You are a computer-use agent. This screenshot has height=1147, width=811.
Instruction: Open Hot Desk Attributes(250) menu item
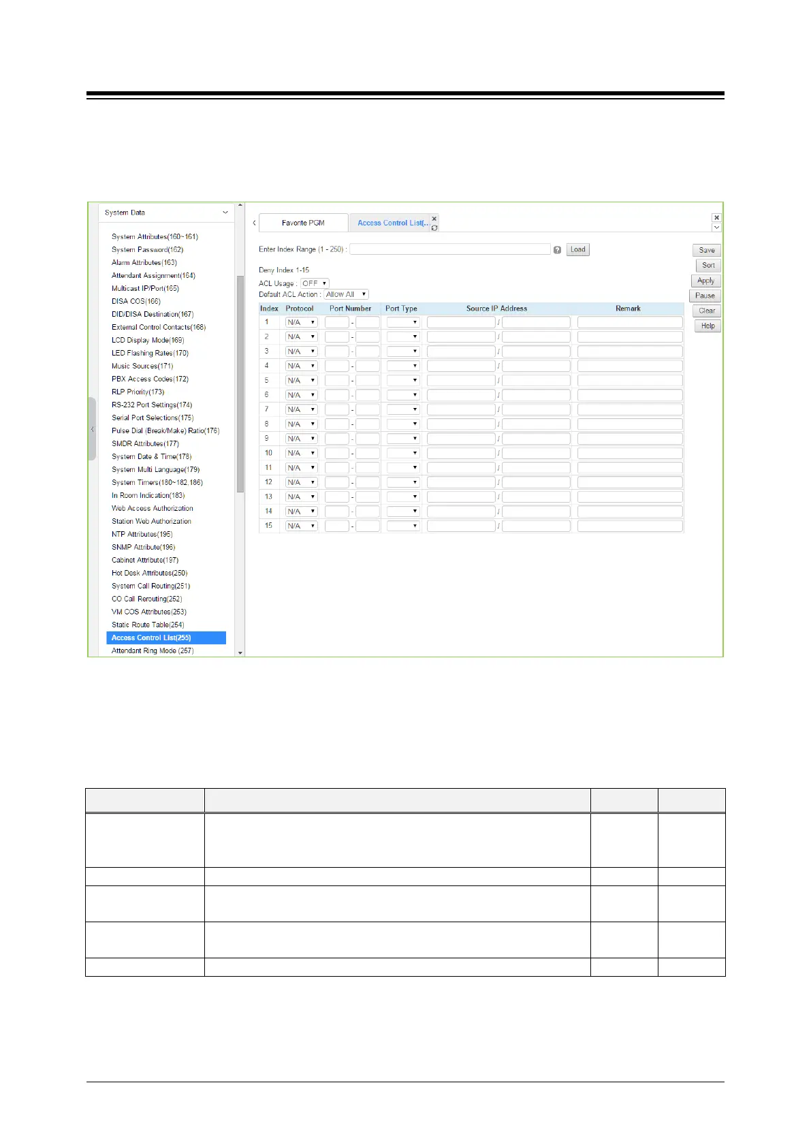pos(149,573)
